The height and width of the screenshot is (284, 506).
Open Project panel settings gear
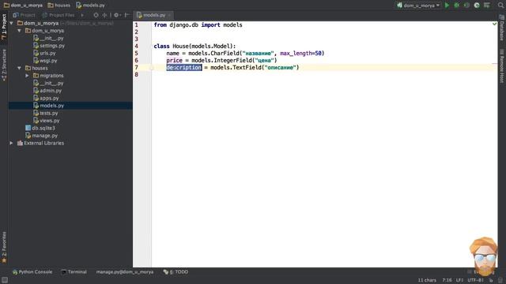tap(116, 15)
